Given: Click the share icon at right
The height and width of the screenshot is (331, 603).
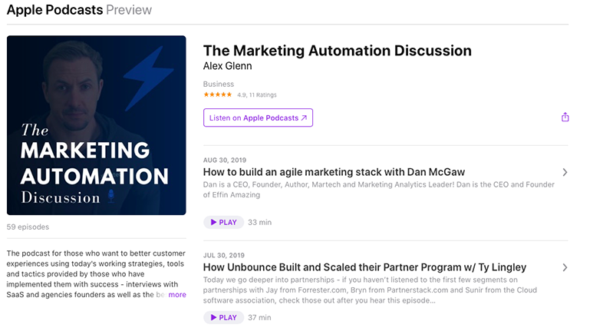Looking at the screenshot, I should coord(565,117).
